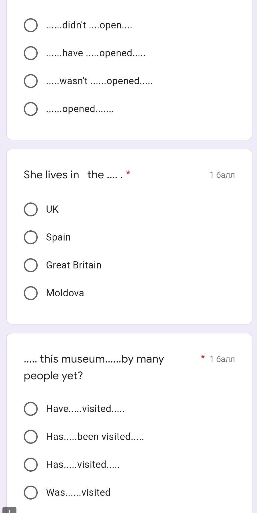Choose "Have.....visited" option
Screen dimensions: 257x513
click(31, 409)
